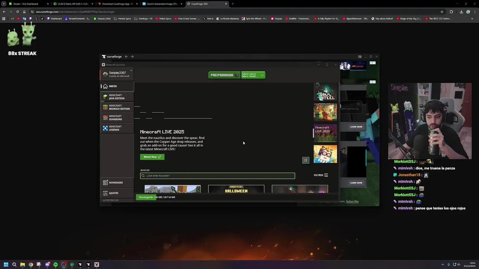Select the Soul Steel carousel thumbnail
The height and width of the screenshot is (269, 479).
coord(325,92)
